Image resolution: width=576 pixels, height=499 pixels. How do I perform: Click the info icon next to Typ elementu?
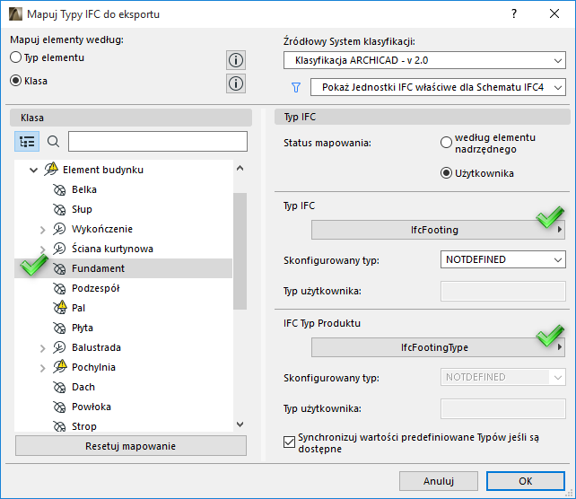point(236,60)
